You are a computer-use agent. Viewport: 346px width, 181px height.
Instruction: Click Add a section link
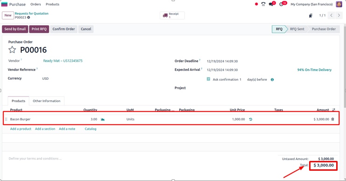point(45,129)
